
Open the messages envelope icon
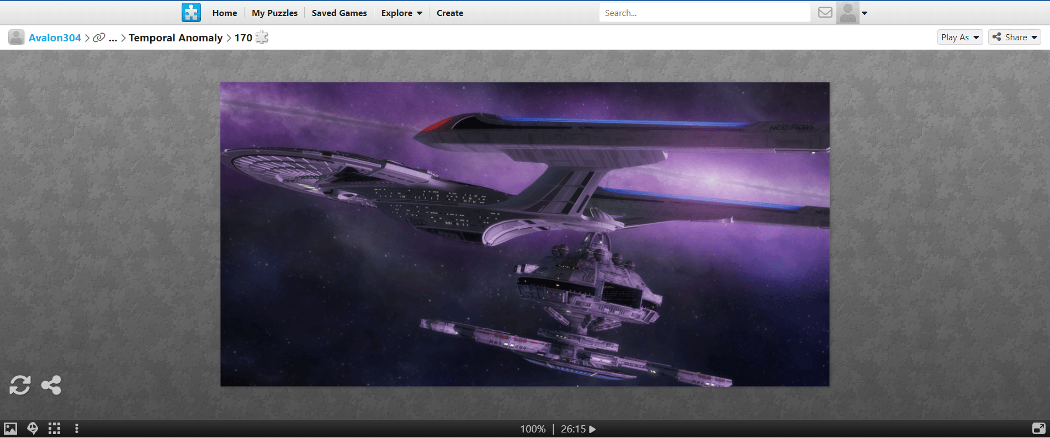pos(825,13)
